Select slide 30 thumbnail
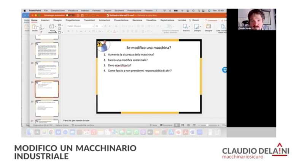299x165 pixels. coord(47,108)
